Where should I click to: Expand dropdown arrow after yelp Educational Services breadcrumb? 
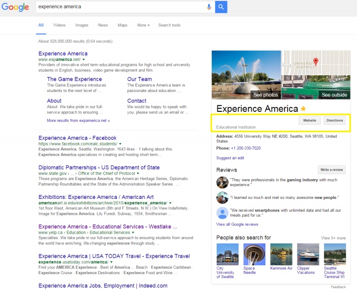click(x=133, y=233)
